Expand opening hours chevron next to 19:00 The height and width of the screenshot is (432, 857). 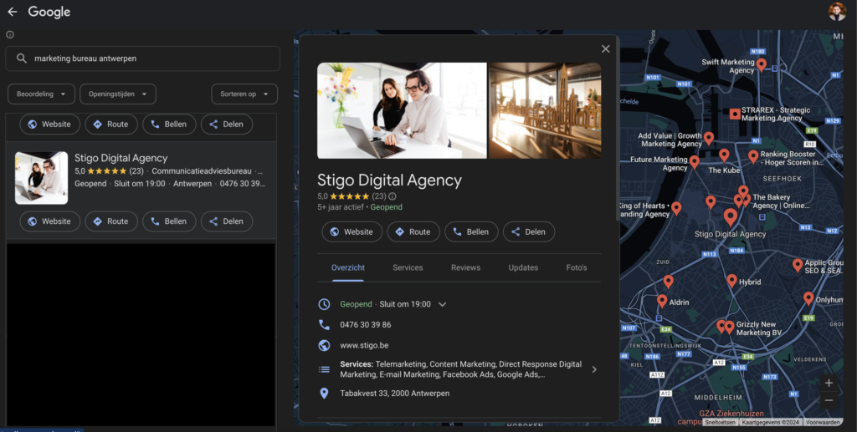pyautogui.click(x=443, y=304)
